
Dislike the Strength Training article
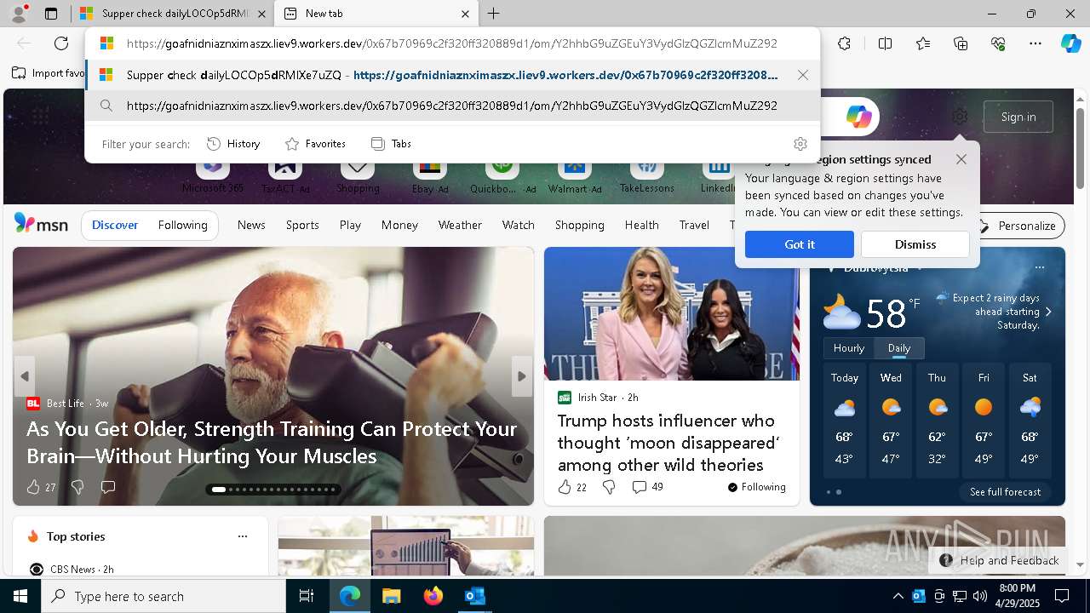[x=77, y=487]
